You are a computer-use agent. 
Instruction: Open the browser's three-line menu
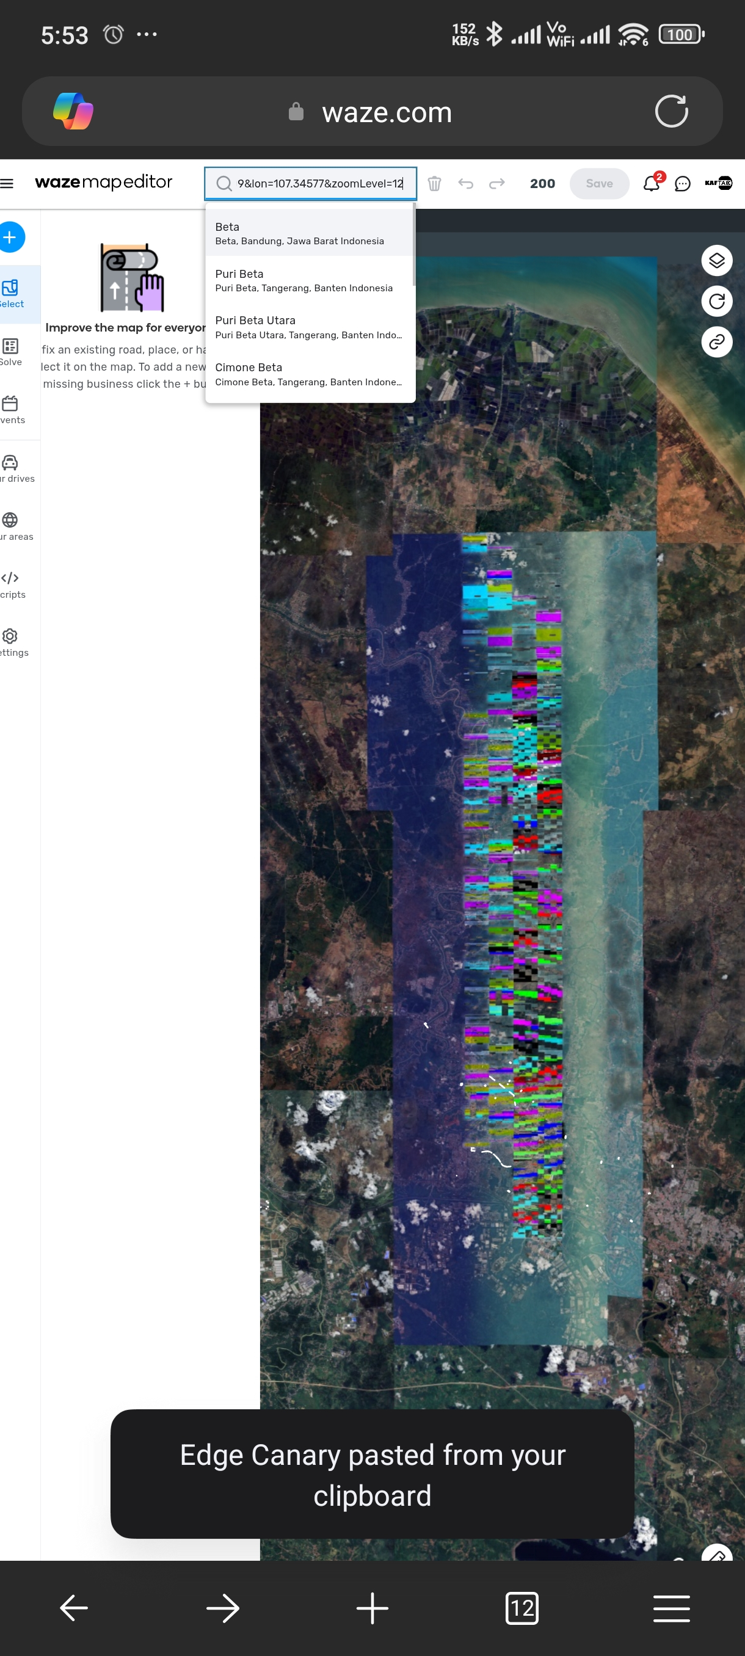(x=671, y=1608)
